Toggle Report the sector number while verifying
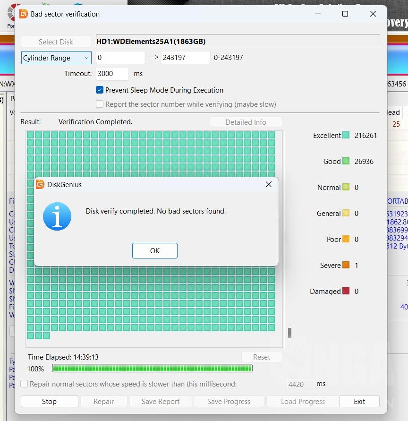The image size is (408, 421). (100, 104)
